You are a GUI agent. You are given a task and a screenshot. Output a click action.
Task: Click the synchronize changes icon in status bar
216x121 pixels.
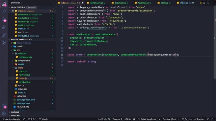tap(24, 119)
